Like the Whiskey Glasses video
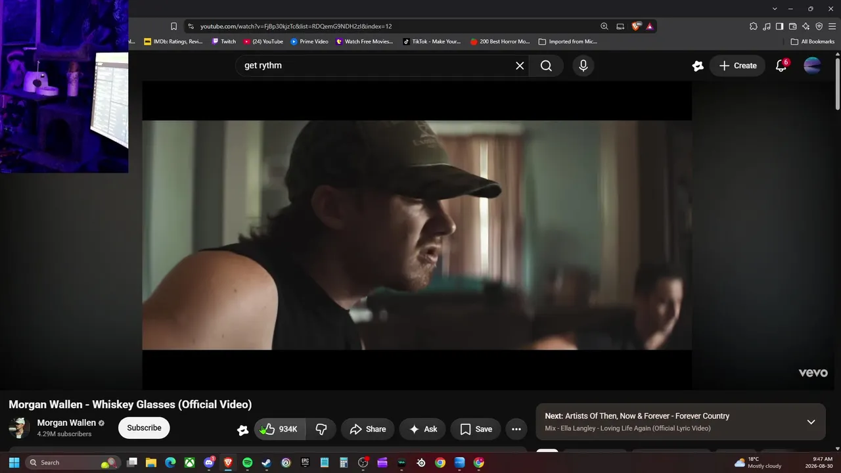 tap(280, 429)
